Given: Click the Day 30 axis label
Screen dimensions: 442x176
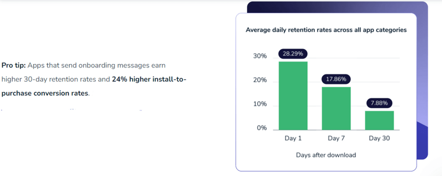Looking at the screenshot, I should click(x=380, y=138).
